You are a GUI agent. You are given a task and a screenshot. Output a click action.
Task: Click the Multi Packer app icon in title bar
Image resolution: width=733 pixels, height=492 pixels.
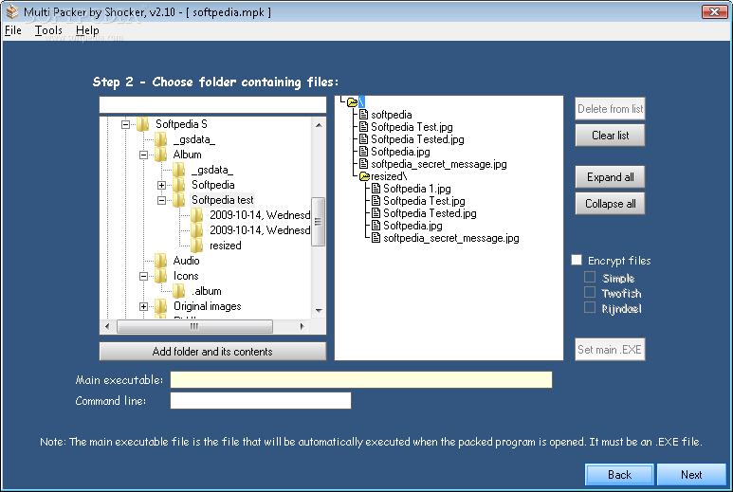[12, 12]
